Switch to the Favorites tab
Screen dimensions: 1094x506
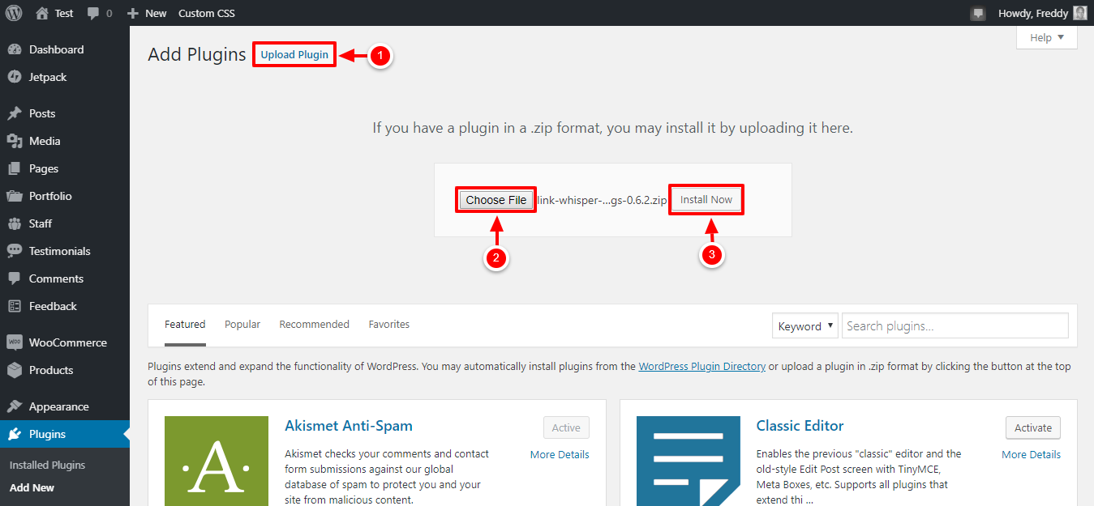click(x=389, y=324)
